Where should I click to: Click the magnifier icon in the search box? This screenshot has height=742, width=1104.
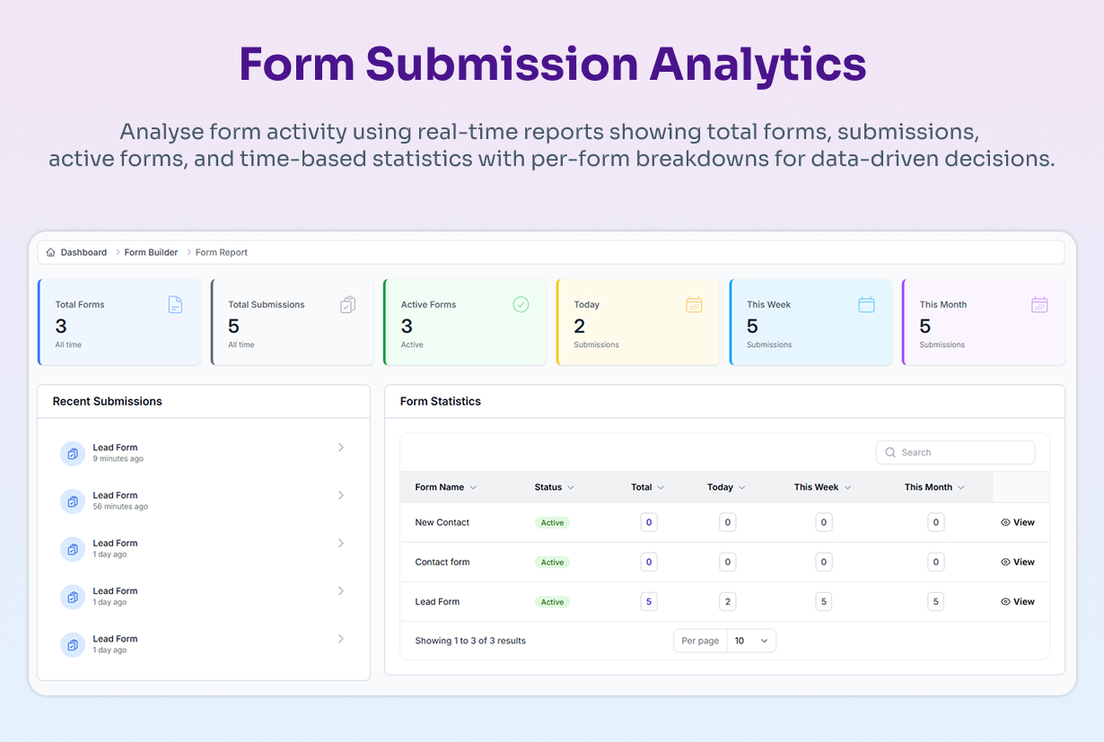point(890,452)
